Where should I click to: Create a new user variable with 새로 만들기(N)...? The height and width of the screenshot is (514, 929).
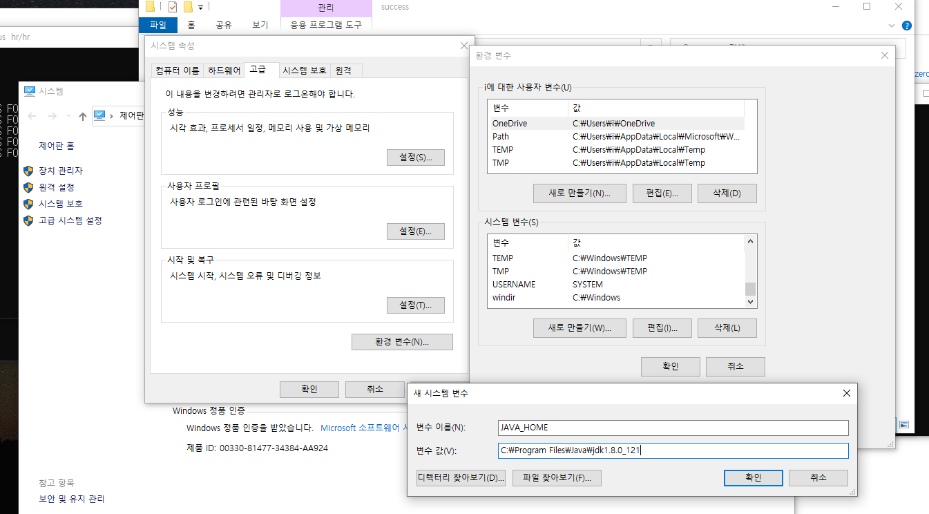click(x=580, y=193)
